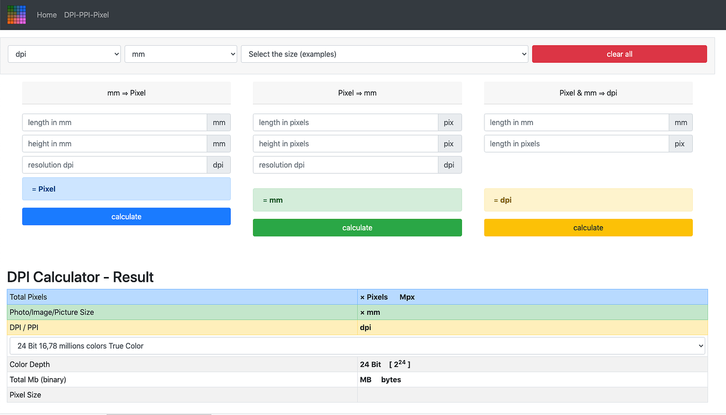Click the DPI Calculator - Result heading
The height and width of the screenshot is (415, 726).
tap(80, 277)
